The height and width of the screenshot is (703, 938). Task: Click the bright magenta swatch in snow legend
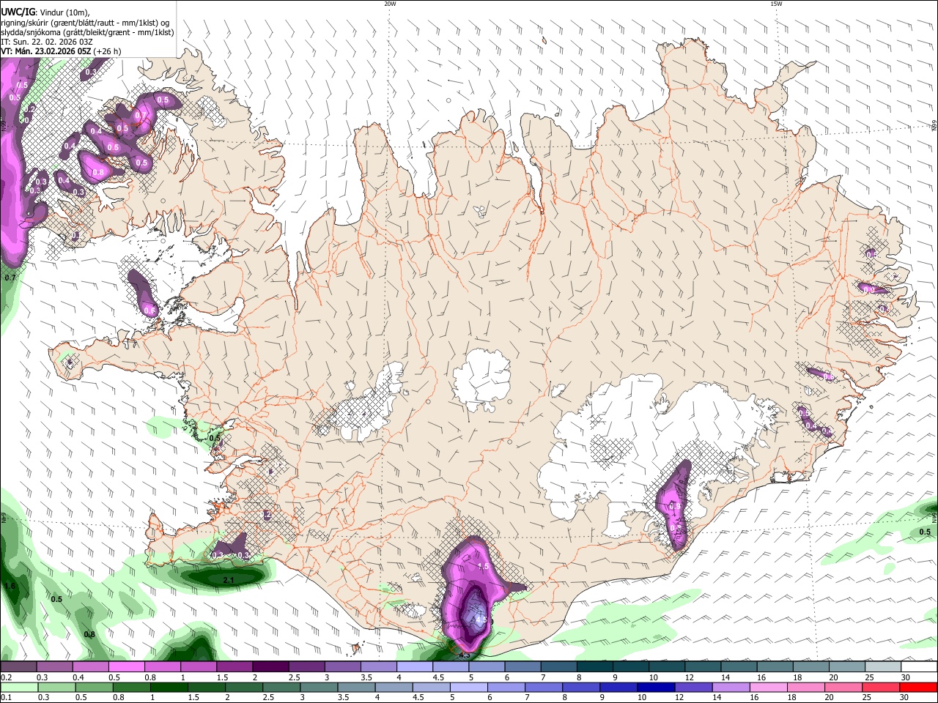[x=126, y=667]
